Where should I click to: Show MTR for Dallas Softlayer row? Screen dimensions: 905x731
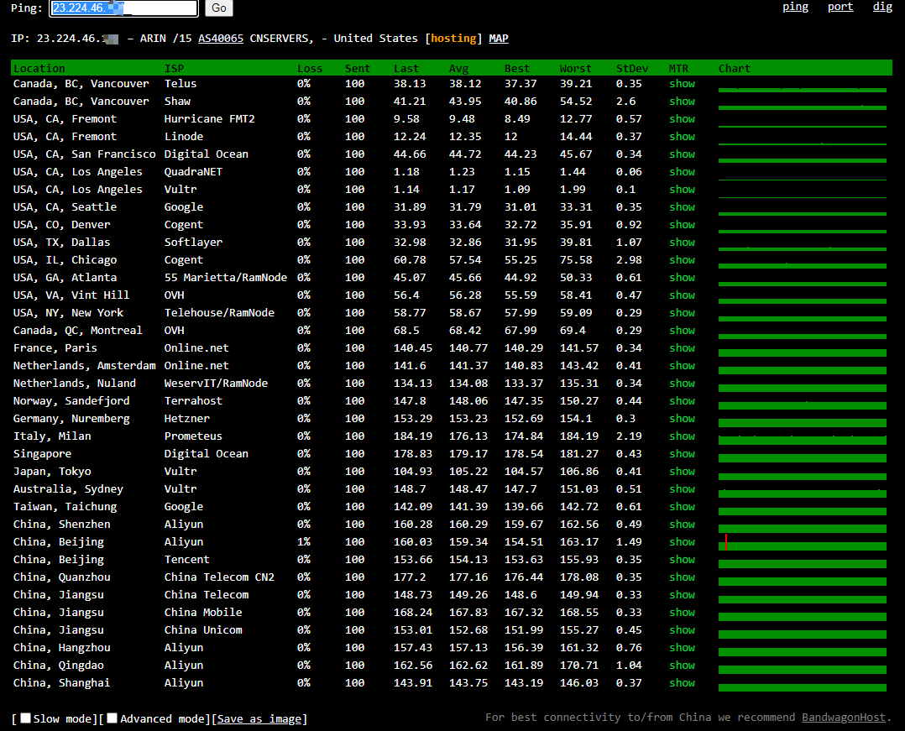[682, 243]
